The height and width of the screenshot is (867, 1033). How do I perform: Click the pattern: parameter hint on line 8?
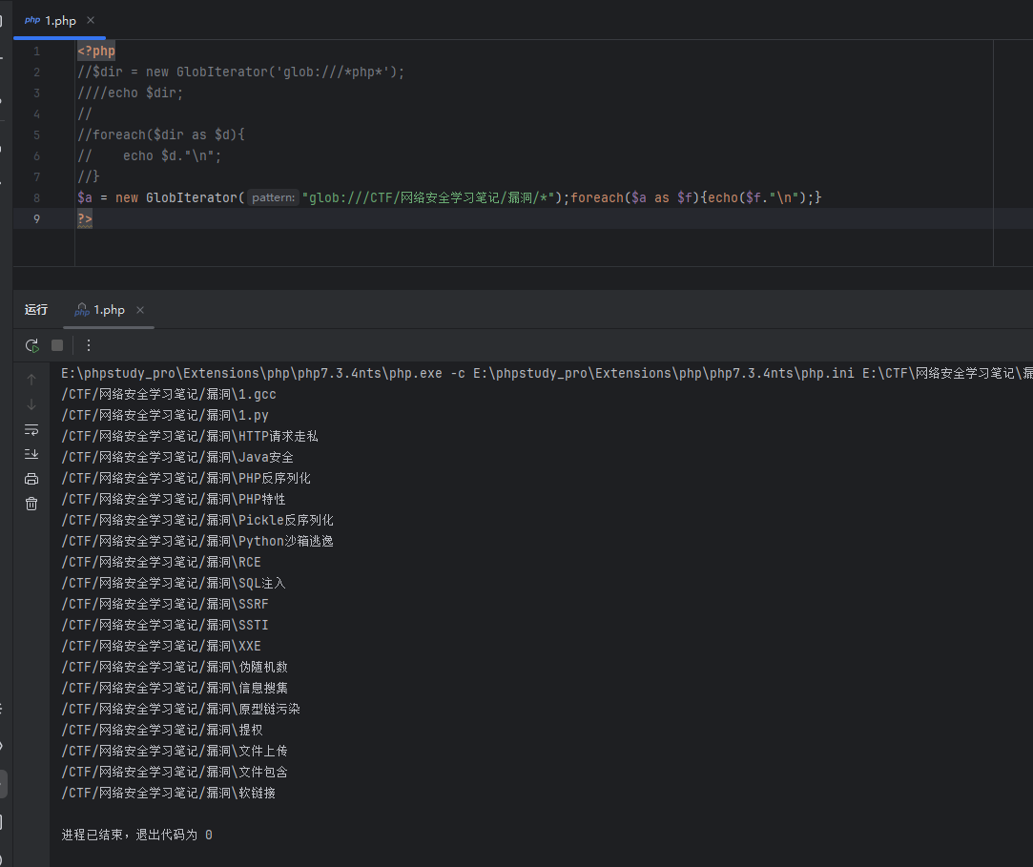point(273,197)
